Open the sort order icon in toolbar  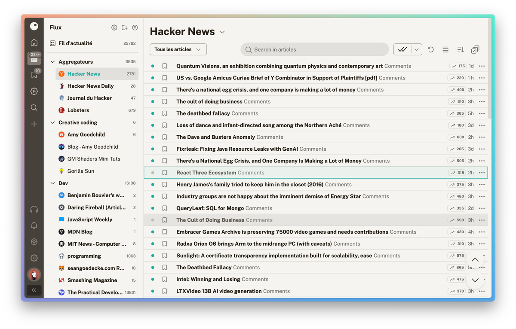pyautogui.click(x=460, y=50)
